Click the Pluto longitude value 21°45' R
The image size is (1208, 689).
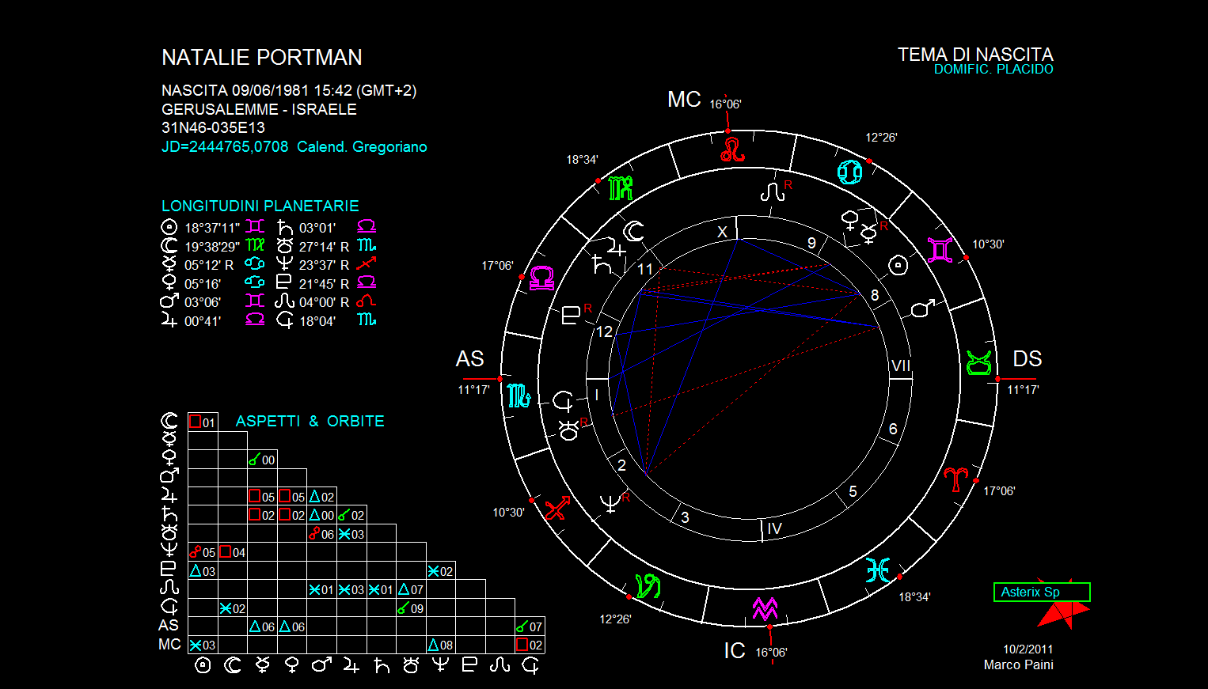pos(324,284)
